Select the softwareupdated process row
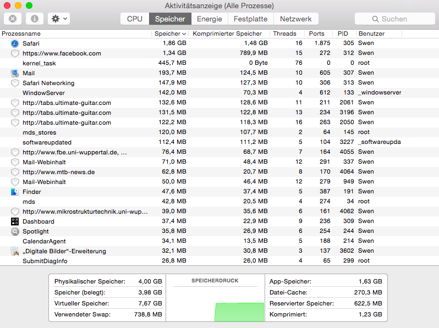439x328 pixels. point(219,142)
